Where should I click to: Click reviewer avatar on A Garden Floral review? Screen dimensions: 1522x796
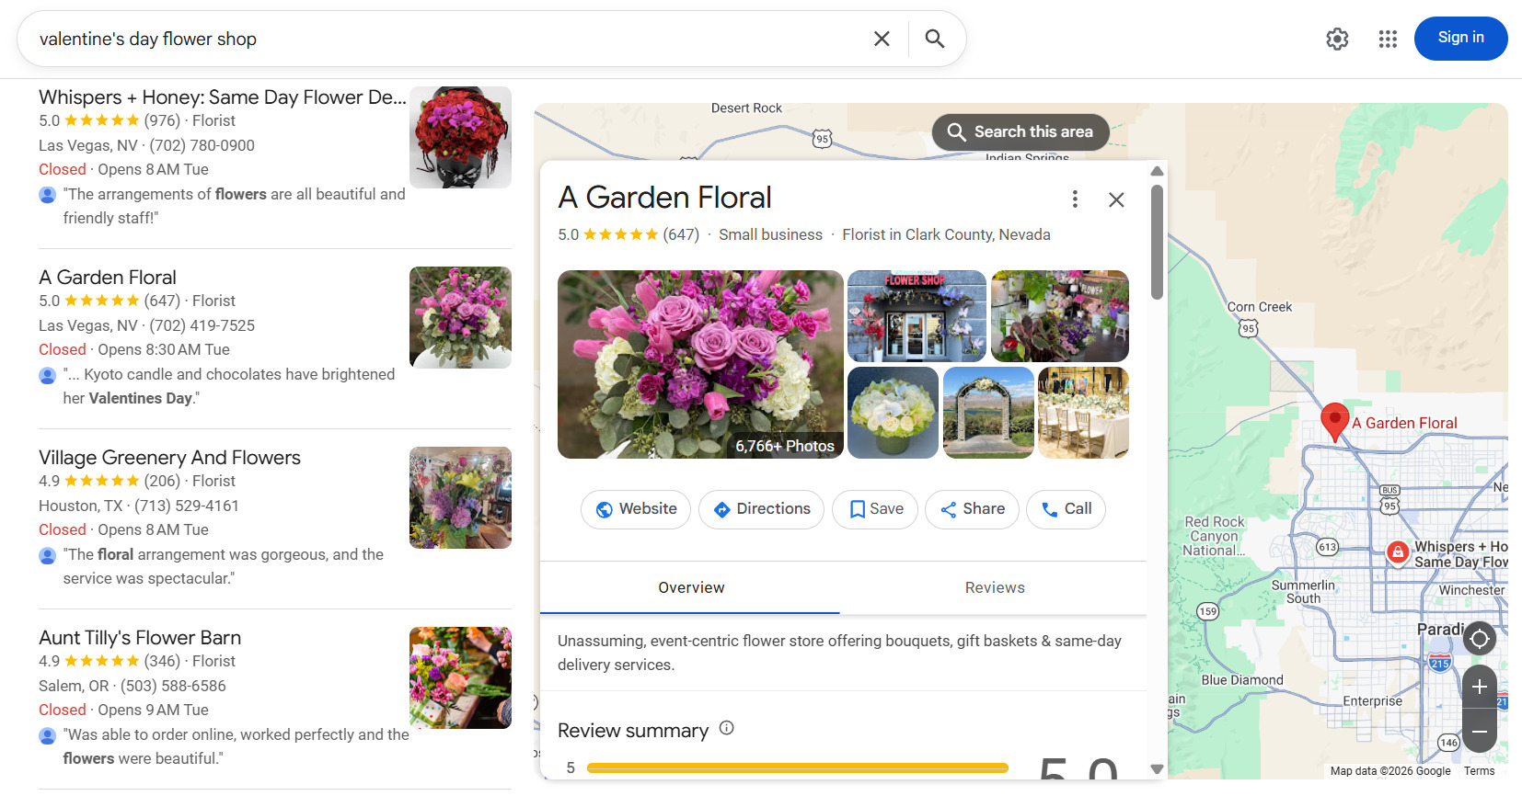pyautogui.click(x=48, y=375)
